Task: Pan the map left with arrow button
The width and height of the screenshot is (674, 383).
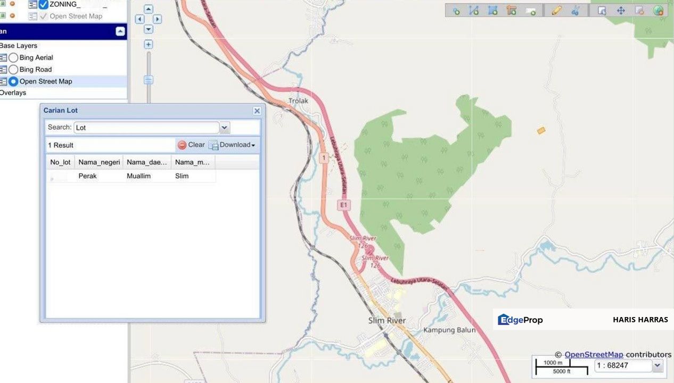Action: tap(139, 19)
